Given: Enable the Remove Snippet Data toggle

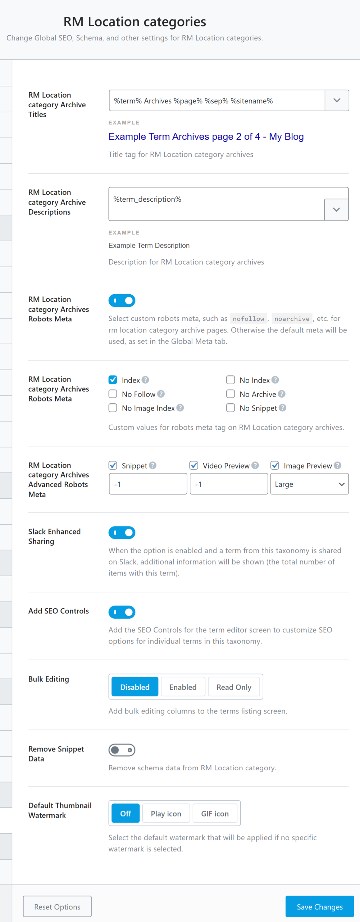Looking at the screenshot, I should pyautogui.click(x=122, y=750).
